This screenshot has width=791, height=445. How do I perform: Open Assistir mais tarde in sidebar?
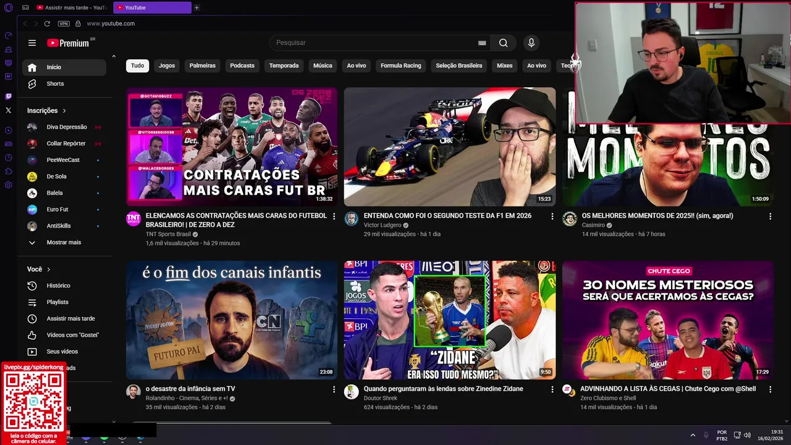64,318
